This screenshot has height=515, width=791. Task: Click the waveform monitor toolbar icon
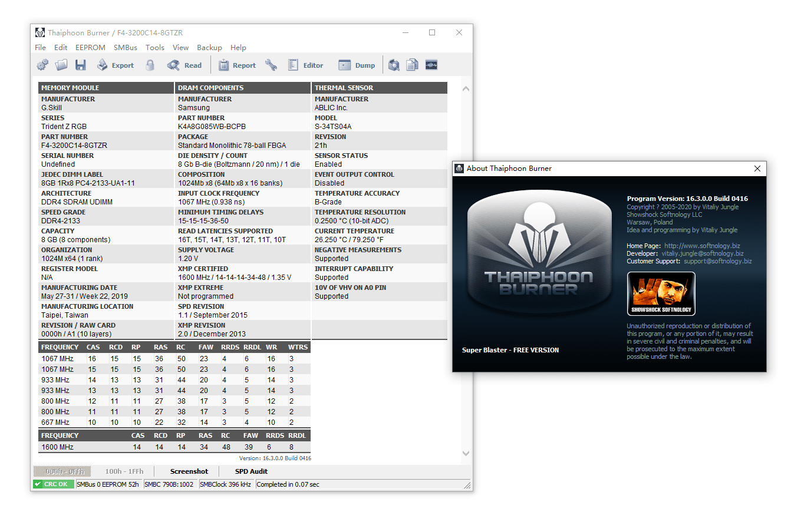tap(431, 65)
